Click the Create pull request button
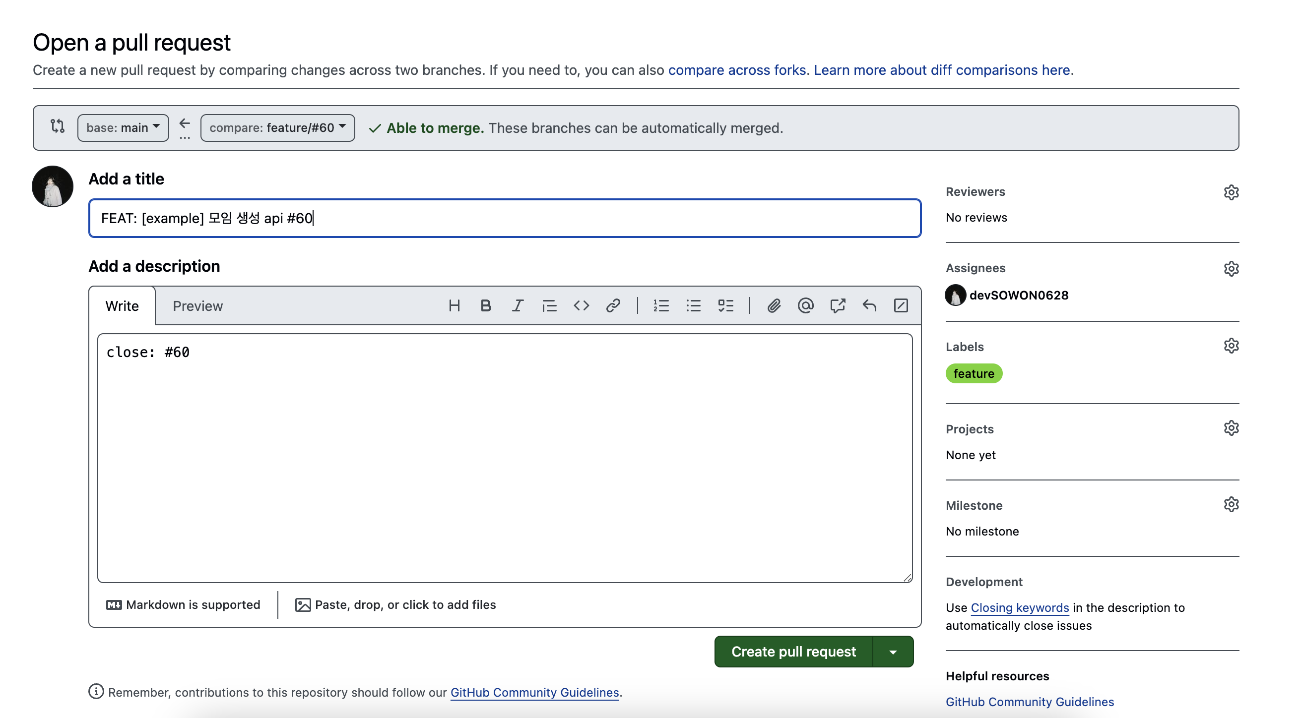 click(x=793, y=652)
